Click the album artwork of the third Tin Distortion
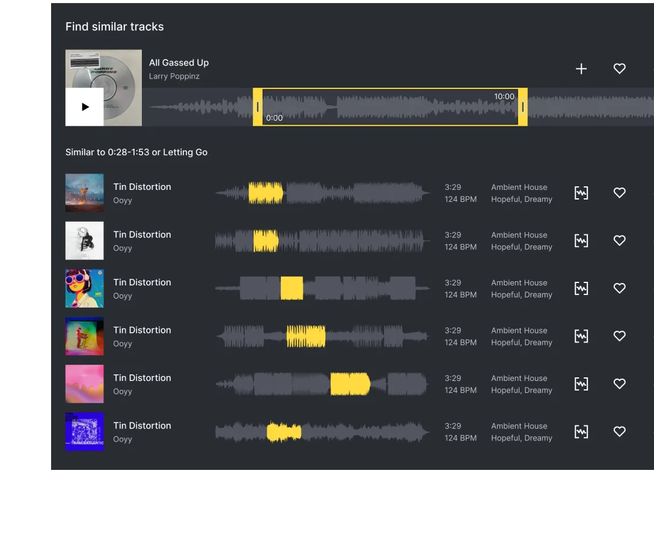Screen dimensions: 654x536 pyautogui.click(x=84, y=288)
